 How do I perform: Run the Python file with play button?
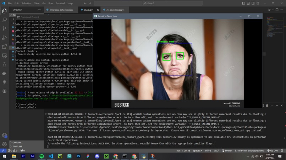(269, 10)
